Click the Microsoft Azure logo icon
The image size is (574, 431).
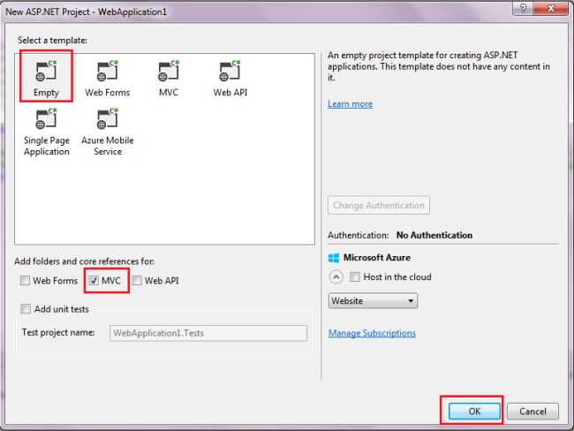click(334, 258)
